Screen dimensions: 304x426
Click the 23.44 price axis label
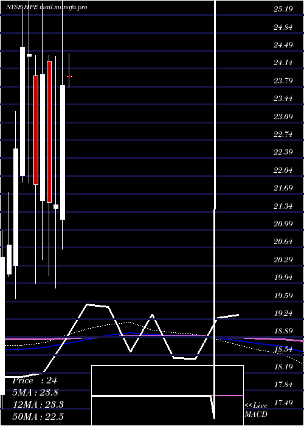coord(283,99)
